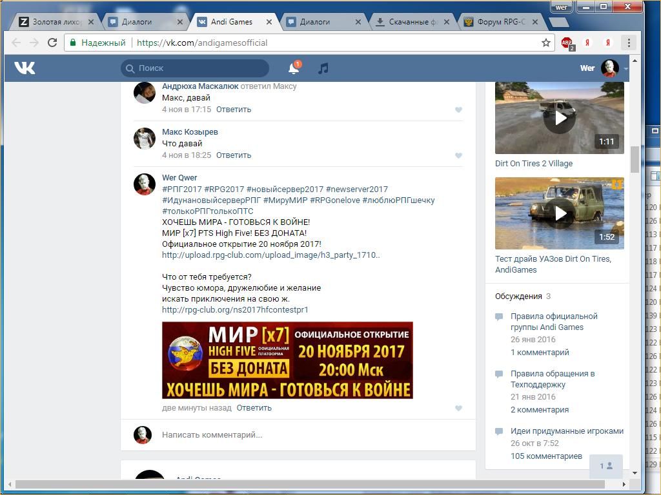
Task: Click the vertical page scrollbar thumb
Action: pyautogui.click(x=635, y=160)
